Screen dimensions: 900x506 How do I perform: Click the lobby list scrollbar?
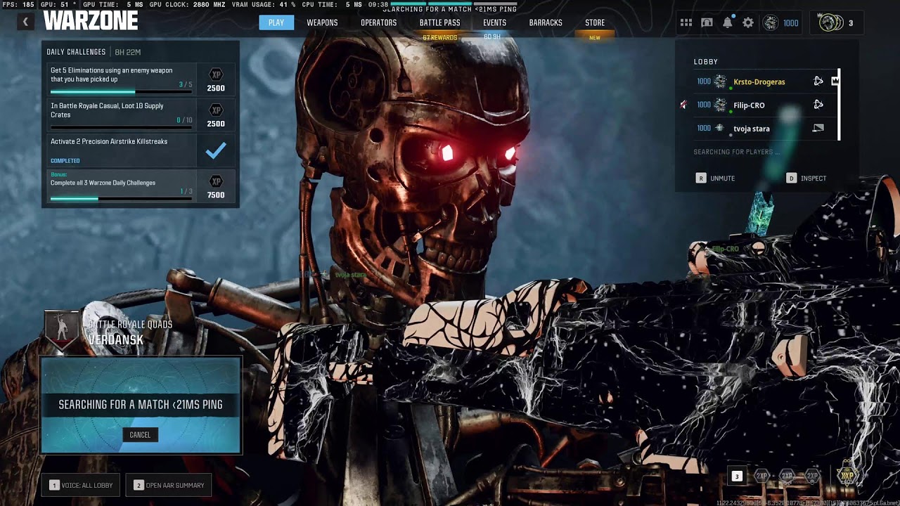[x=838, y=105]
